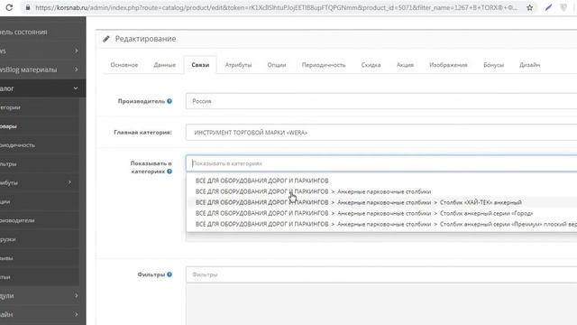Switch to the Изображения tab
This screenshot has height=325, width=577.
pos(448,65)
